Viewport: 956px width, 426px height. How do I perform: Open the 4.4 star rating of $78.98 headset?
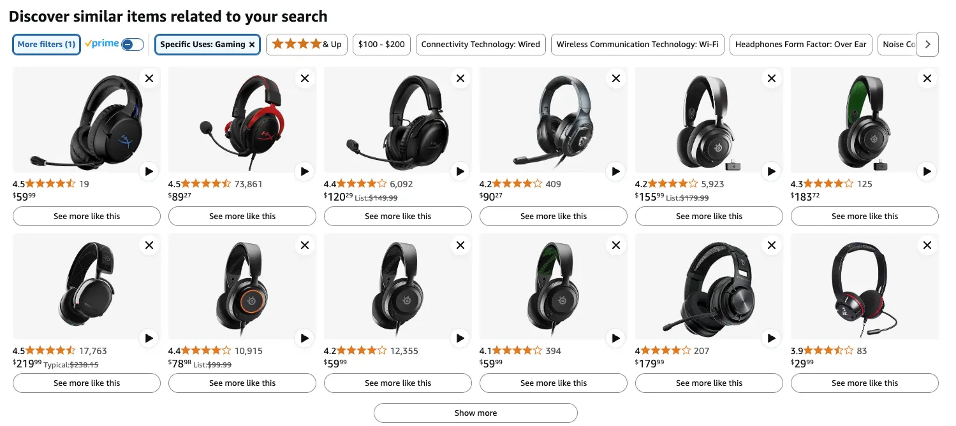[199, 351]
